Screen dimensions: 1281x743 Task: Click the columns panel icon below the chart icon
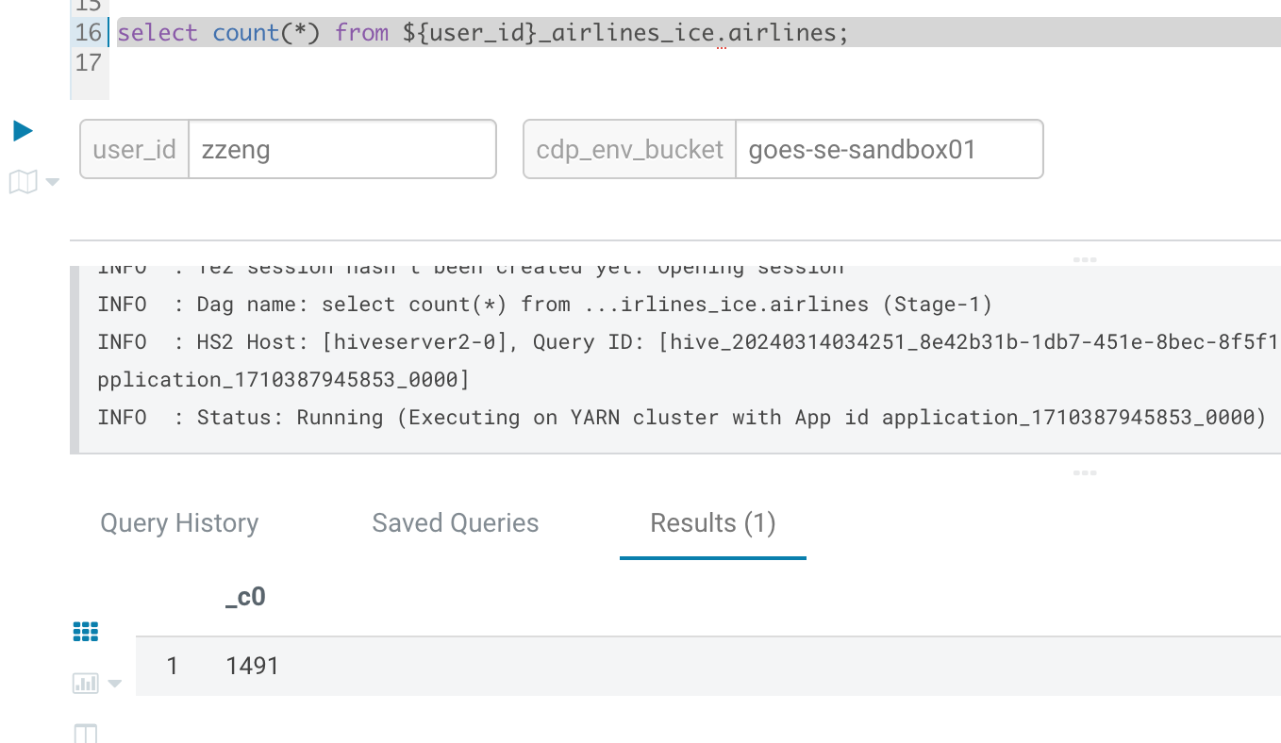coord(85,732)
